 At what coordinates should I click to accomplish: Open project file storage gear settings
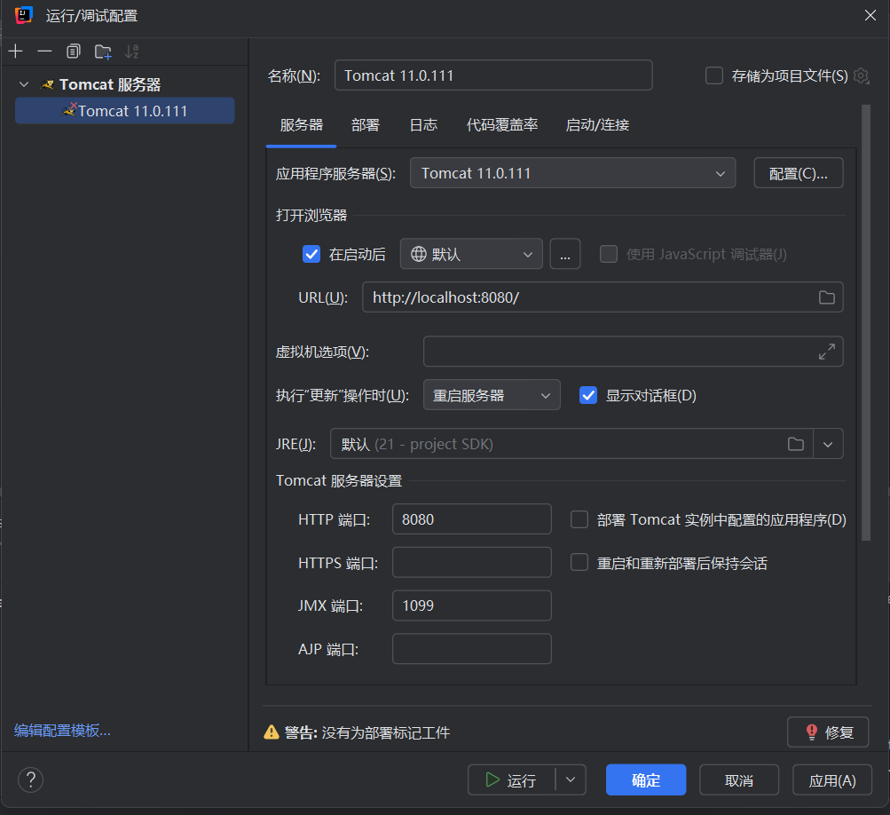click(861, 75)
